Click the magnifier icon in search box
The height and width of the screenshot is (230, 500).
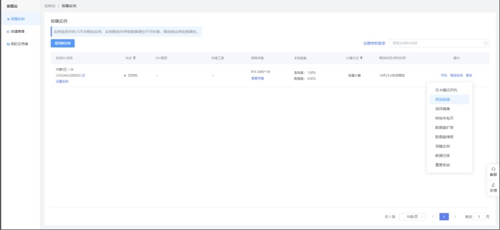click(486, 43)
